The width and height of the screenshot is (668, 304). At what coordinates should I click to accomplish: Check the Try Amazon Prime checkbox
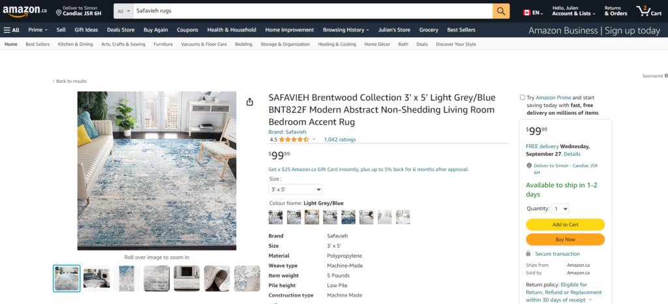tap(523, 97)
